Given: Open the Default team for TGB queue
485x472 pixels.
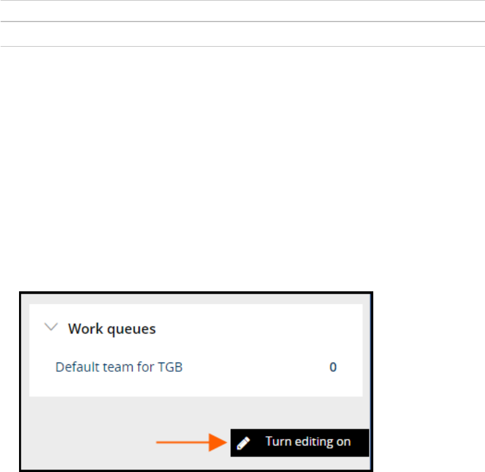Looking at the screenshot, I should [118, 367].
